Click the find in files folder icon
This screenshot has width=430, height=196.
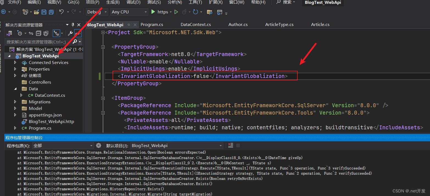click(210, 12)
